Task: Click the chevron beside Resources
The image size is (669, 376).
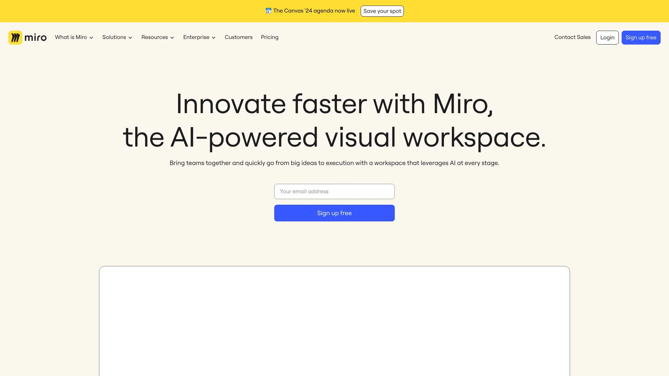Action: click(172, 38)
